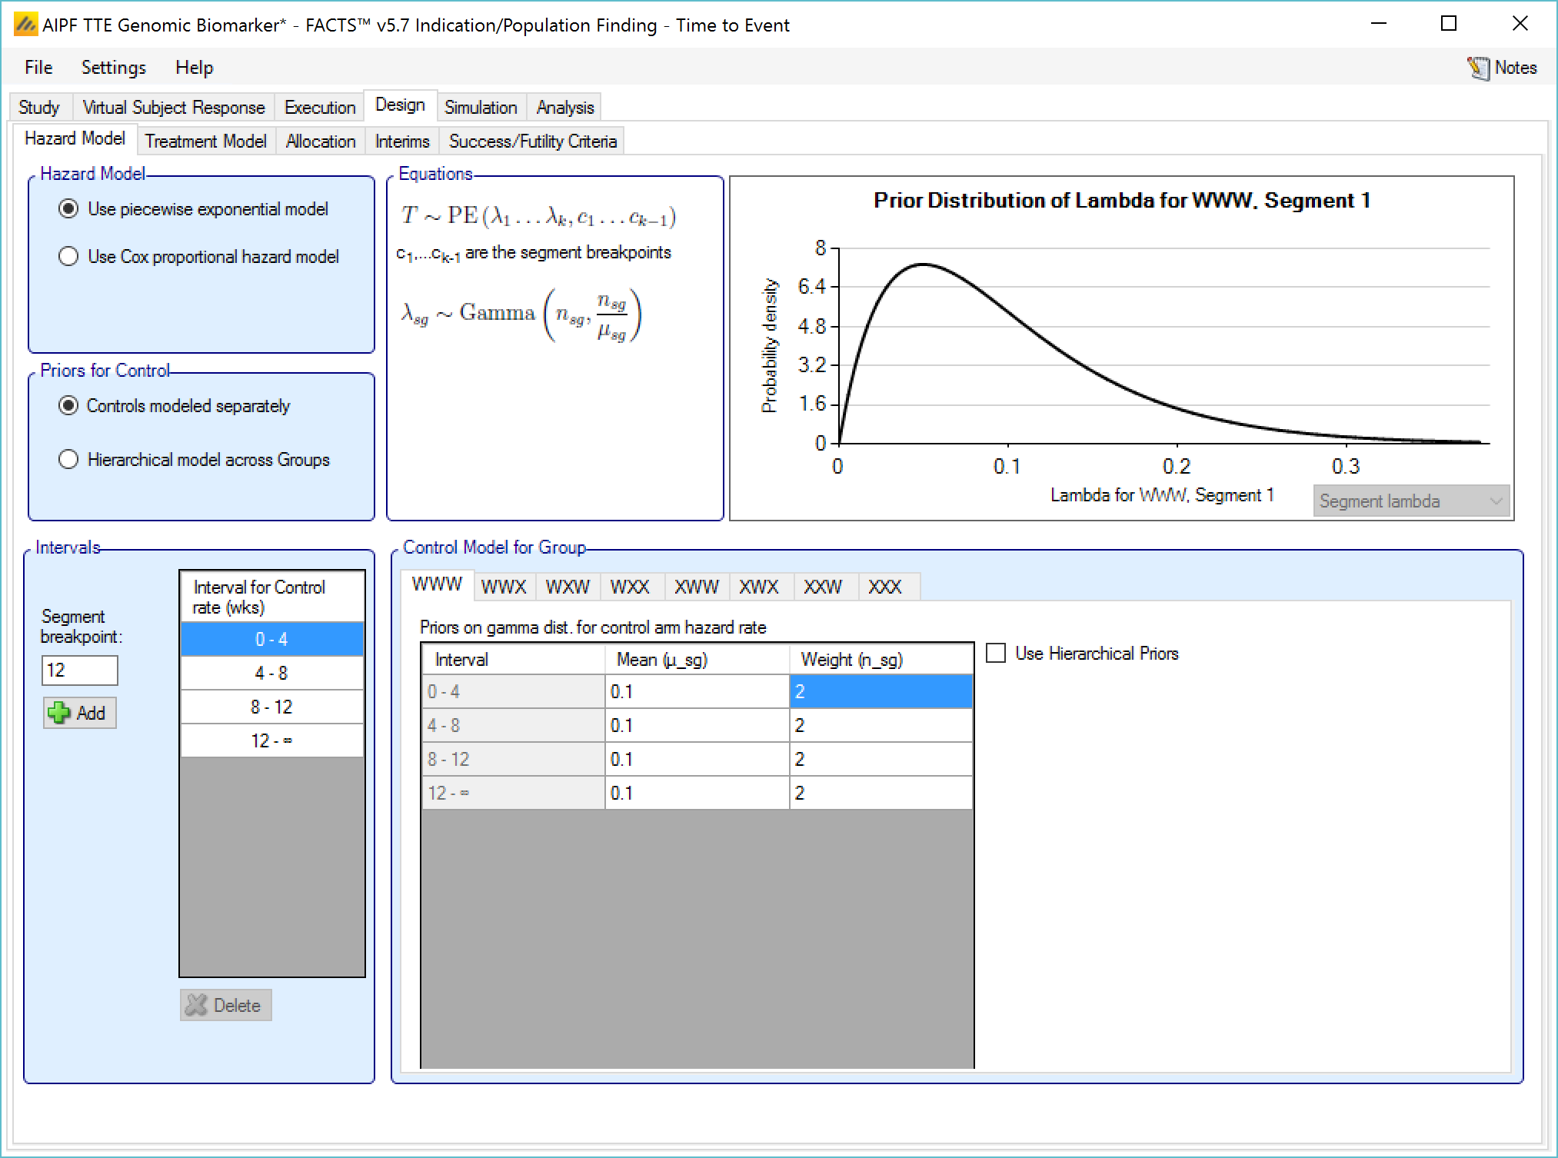Click the Delete interval button

[x=225, y=1005]
